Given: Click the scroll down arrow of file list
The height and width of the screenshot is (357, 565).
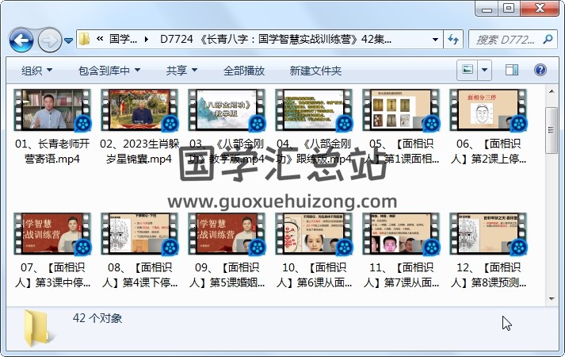Looking at the screenshot, I should pyautogui.click(x=552, y=299).
